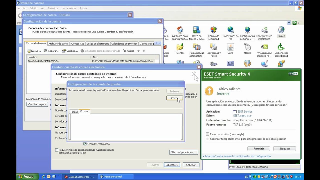Open ESET, spol. s r.o. editor link
320x180 pixels.
click(x=243, y=116)
